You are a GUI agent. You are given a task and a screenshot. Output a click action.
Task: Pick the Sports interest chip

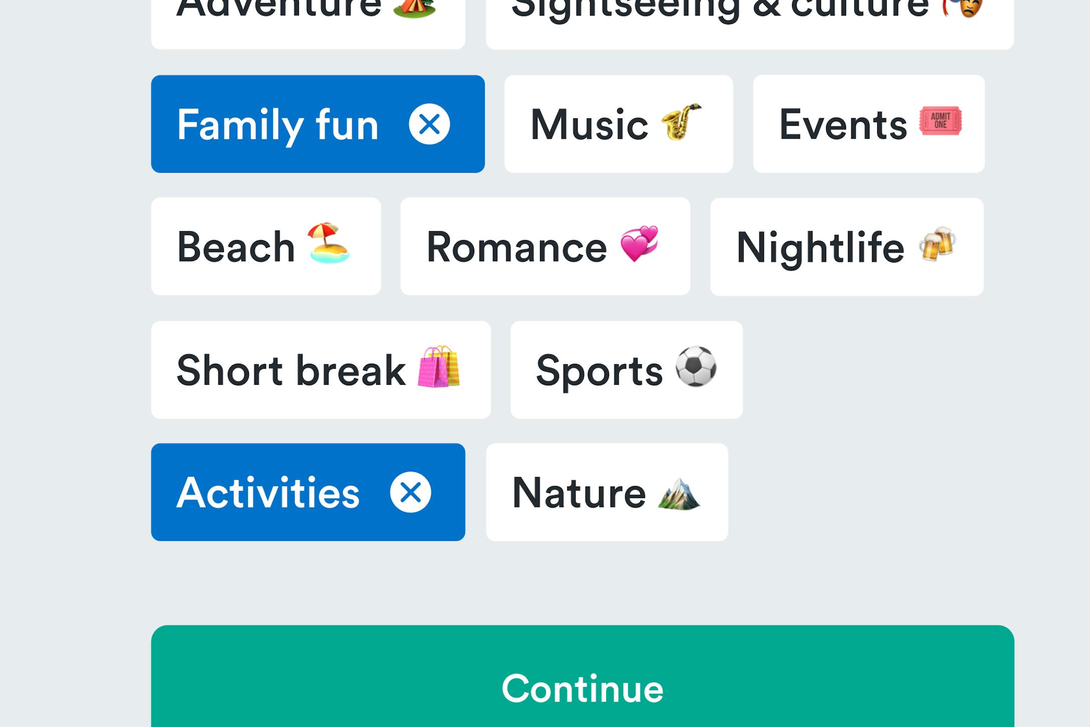[x=627, y=370]
